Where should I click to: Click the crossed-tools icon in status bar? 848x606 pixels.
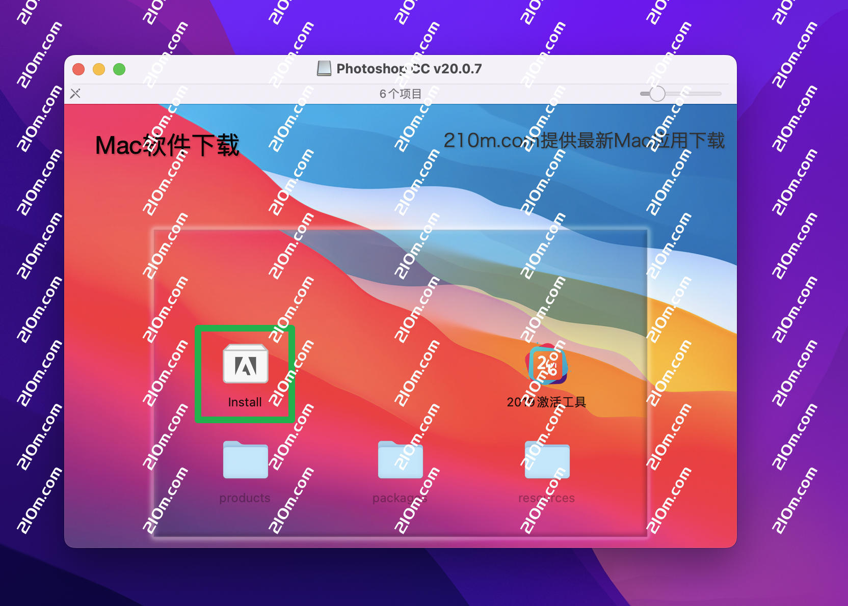click(75, 94)
